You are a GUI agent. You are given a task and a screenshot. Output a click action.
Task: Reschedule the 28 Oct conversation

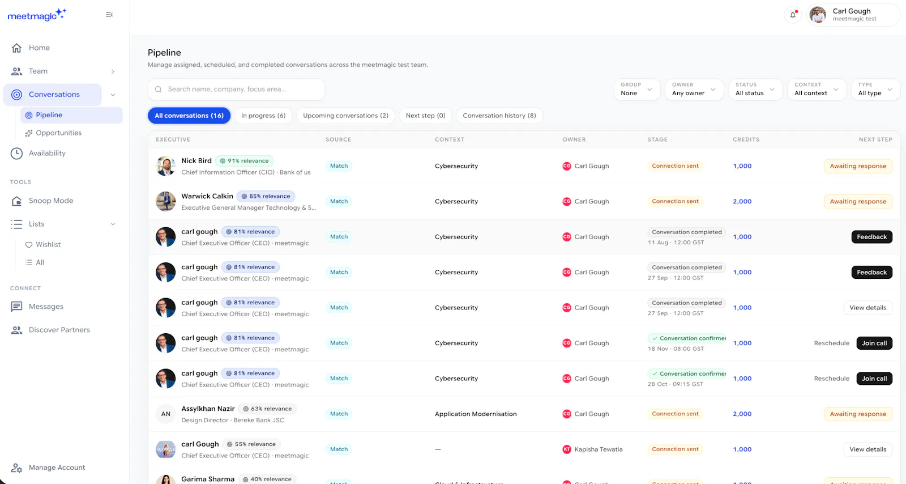[x=832, y=379]
